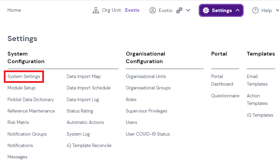The width and height of the screenshot is (279, 165).
Task: Select the Evotix Org Unit link
Action: (x=132, y=10)
